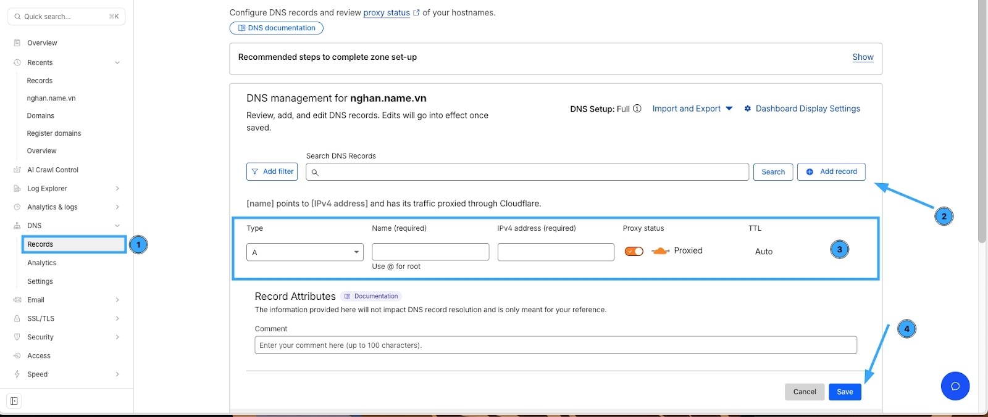Viewport: 988px width, 417px height.
Task: Collapse the DNS sidebar section
Action: pyautogui.click(x=117, y=226)
